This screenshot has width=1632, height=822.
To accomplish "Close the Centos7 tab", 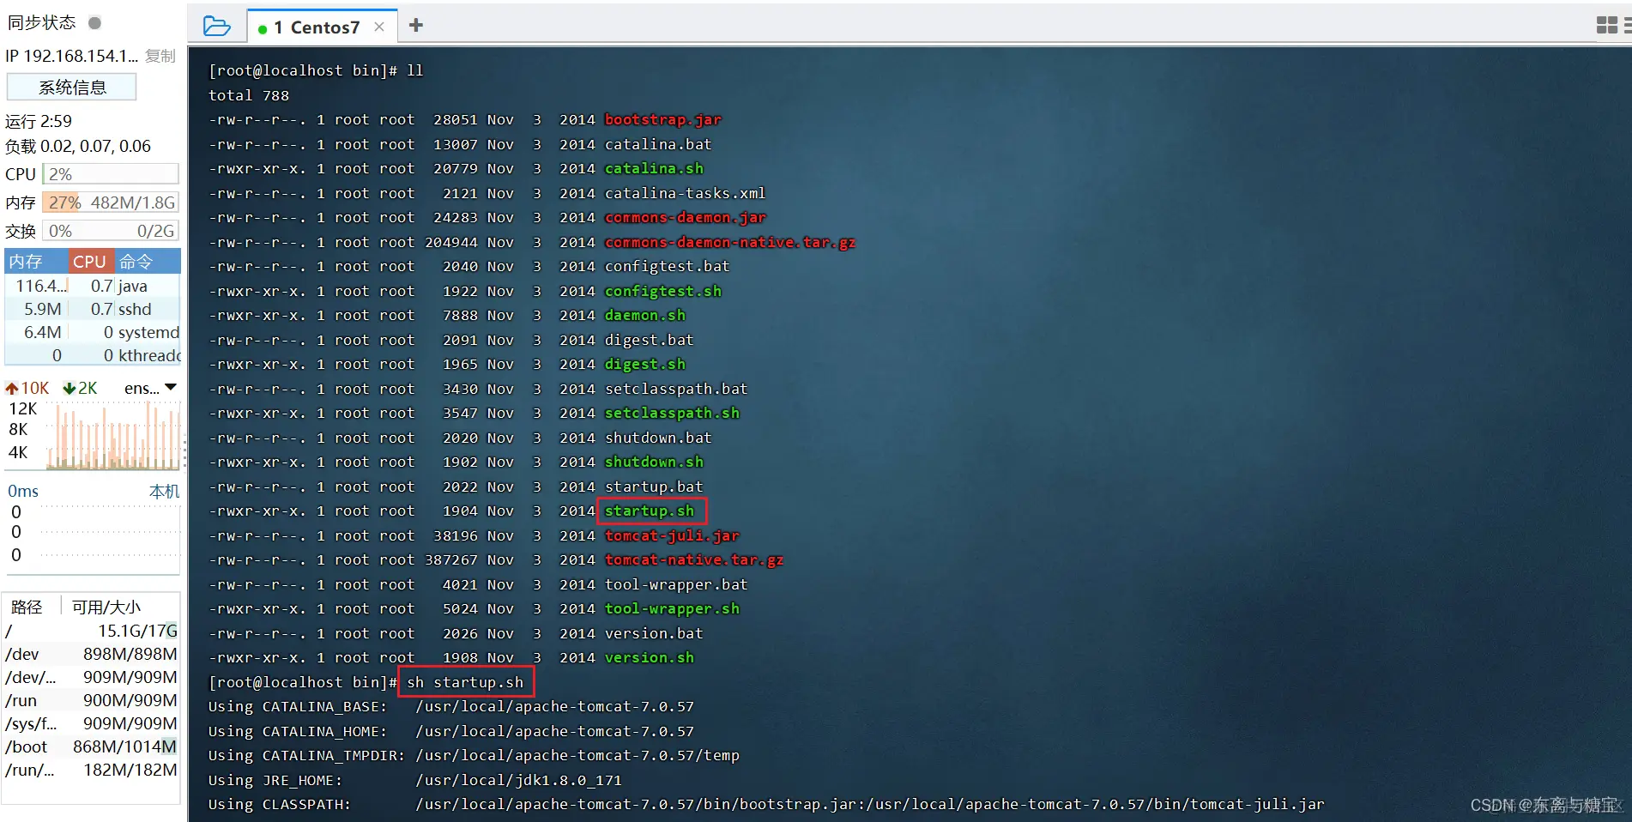I will pos(379,27).
